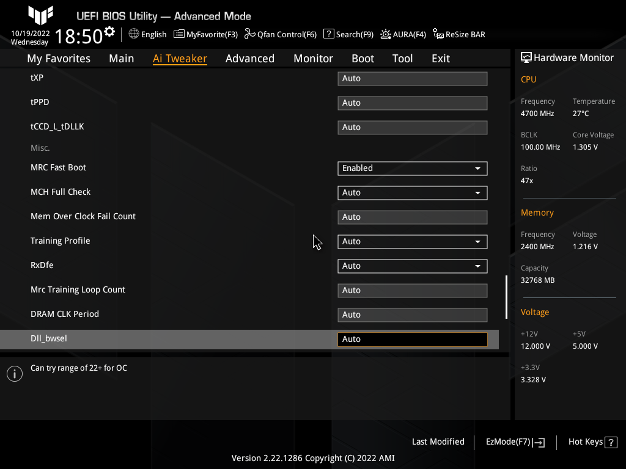Click the ReSize BAR icon
The width and height of the screenshot is (626, 469).
pos(458,34)
